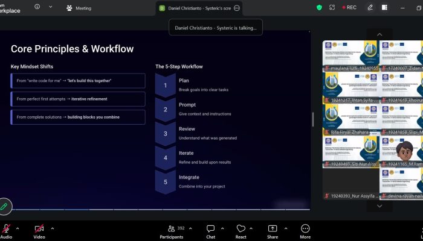Select the maulana lutfi participant thumbnail
The image size is (423, 241).
coord(351,56)
